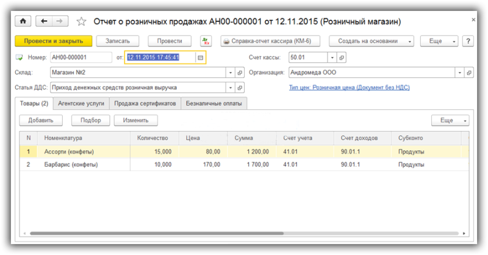Screen dimensions: 488x255
Task: Click the forward arrow navigation button
Action: [x=60, y=21]
